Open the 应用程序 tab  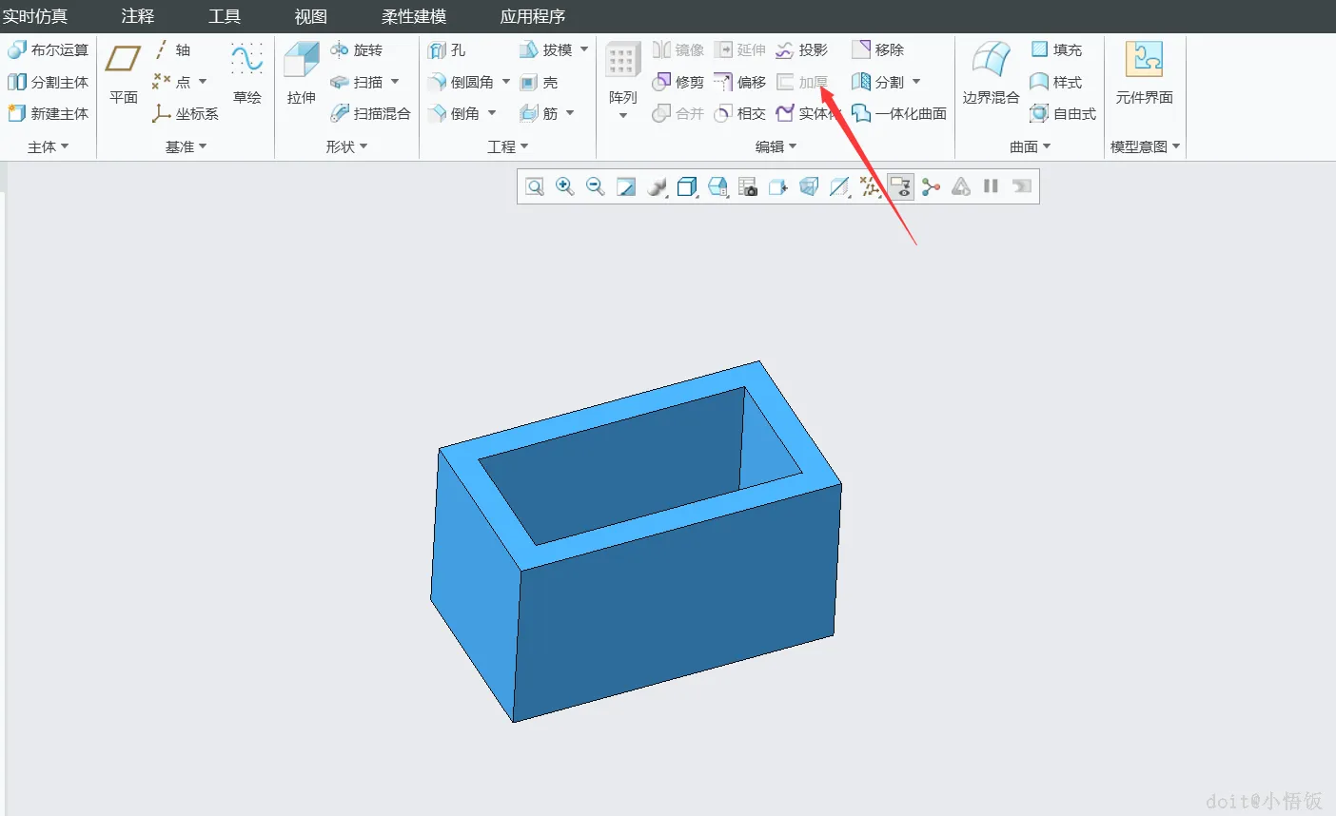click(x=533, y=16)
